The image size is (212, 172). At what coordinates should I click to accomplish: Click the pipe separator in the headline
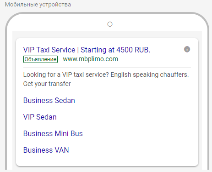(x=78, y=50)
